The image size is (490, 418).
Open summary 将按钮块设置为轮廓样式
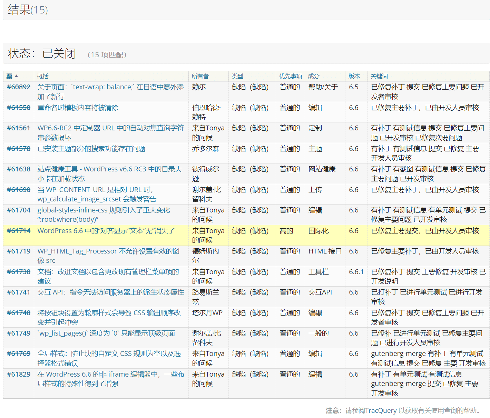coord(109,317)
